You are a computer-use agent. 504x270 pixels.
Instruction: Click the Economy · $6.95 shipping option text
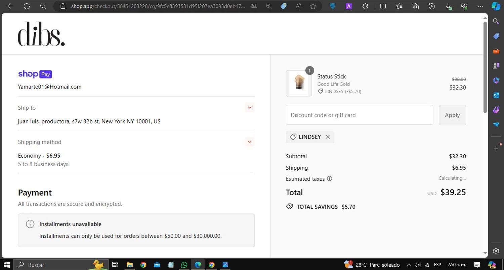39,156
